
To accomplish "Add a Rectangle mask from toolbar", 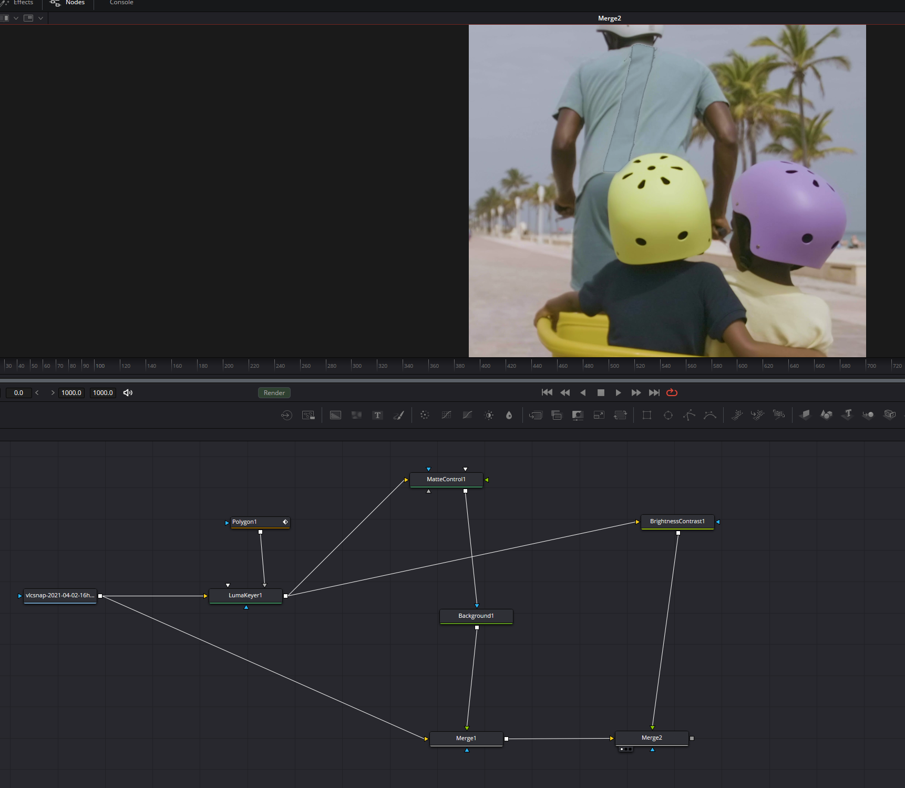I will 647,415.
